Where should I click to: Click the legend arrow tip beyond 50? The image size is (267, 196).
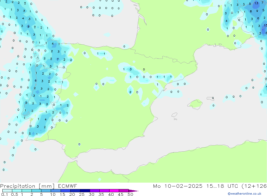[134, 191]
